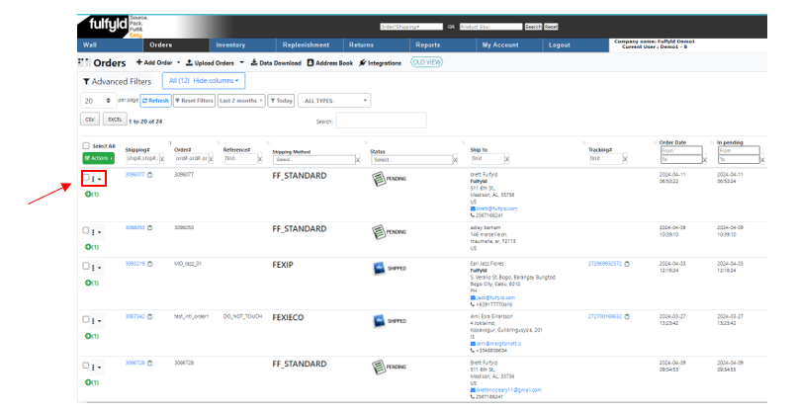Tick the Select All checkbox
This screenshot has width=796, height=412.
86,146
